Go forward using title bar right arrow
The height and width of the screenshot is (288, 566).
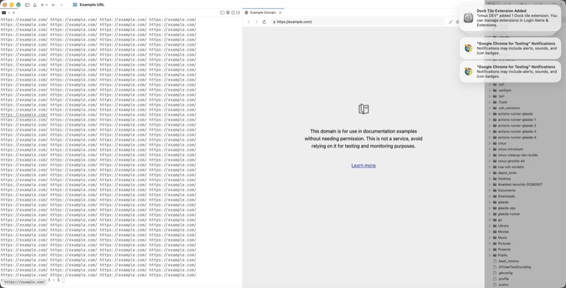[x=61, y=5]
